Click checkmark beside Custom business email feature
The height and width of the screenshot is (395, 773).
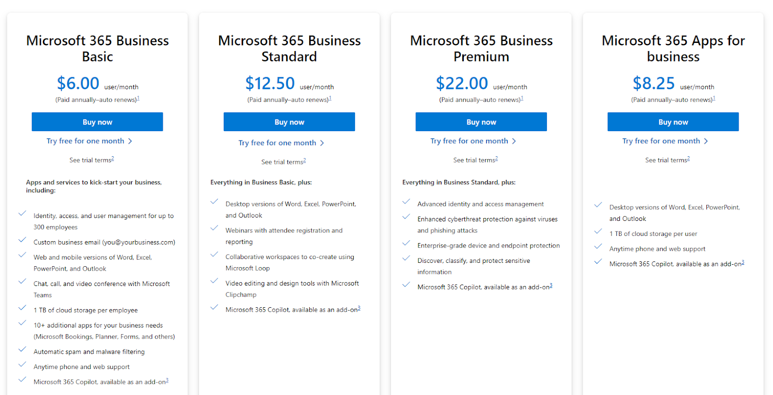[22, 240]
